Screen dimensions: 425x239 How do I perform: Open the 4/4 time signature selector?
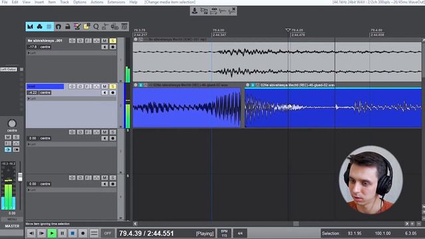click(x=240, y=233)
